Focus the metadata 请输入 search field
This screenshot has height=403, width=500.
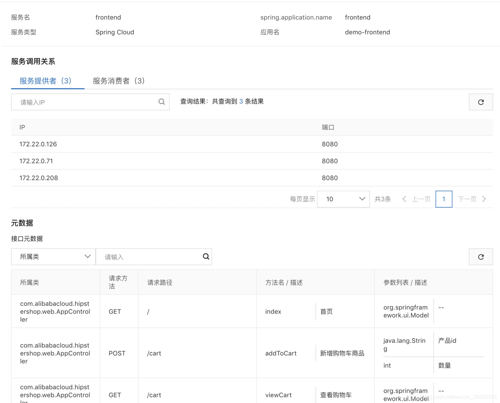[x=150, y=257]
